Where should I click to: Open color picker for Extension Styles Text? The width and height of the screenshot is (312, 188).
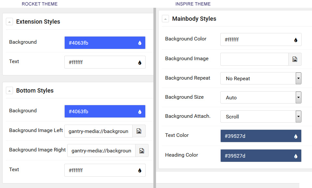[x=140, y=62]
